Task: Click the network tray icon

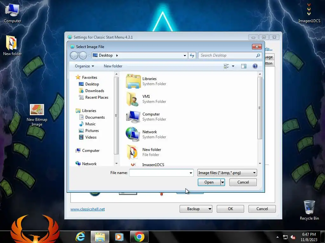Action: pyautogui.click(x=285, y=237)
